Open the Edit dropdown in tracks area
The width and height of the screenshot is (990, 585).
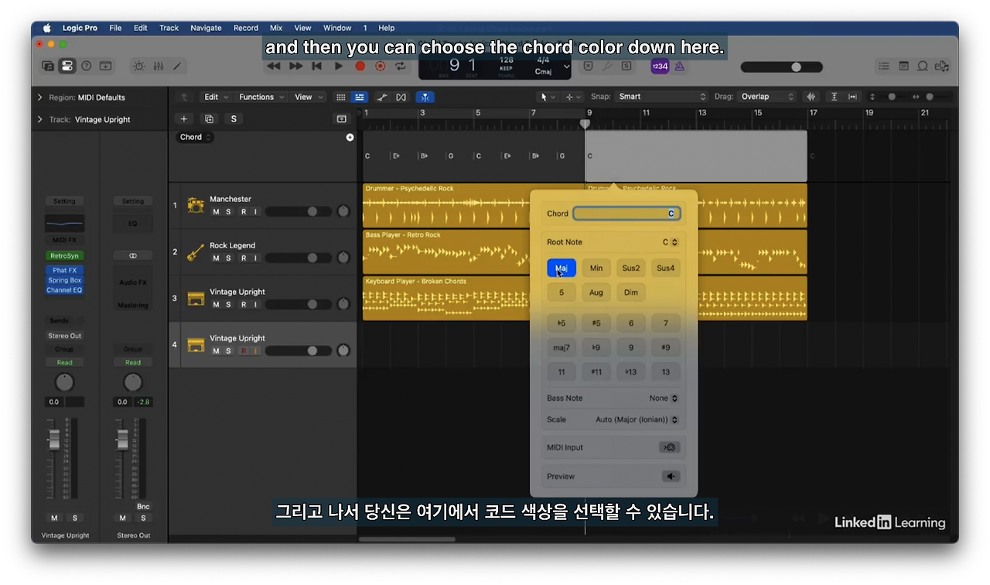(x=216, y=97)
